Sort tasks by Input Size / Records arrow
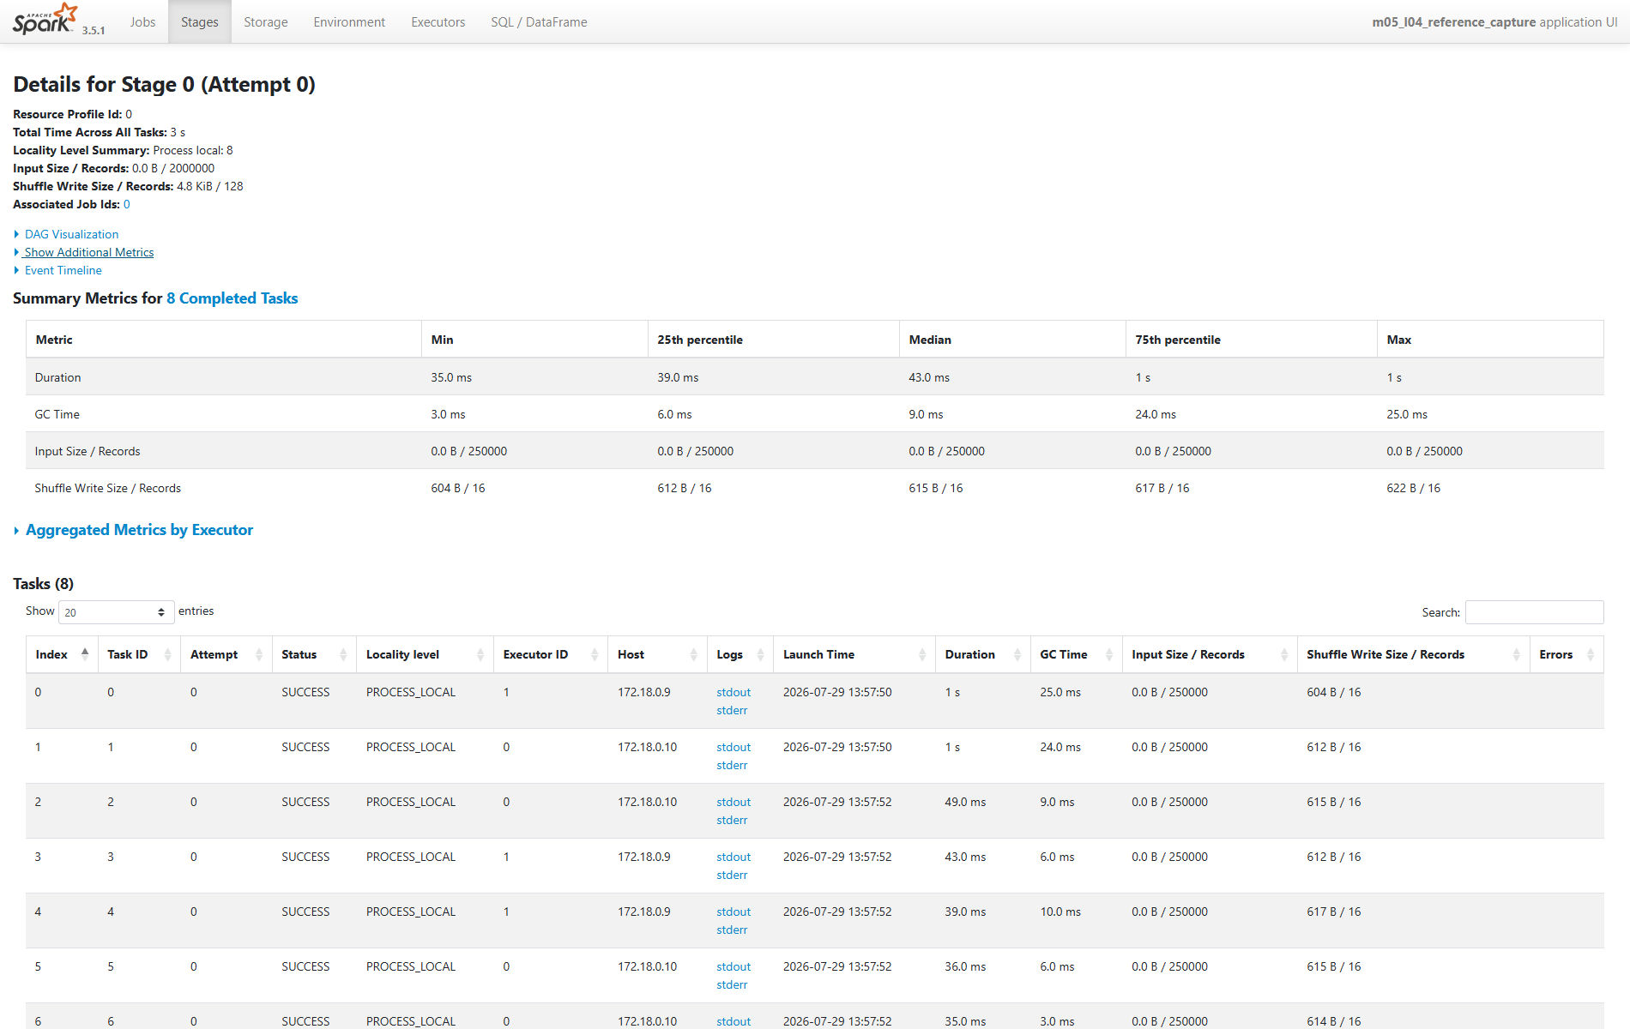The height and width of the screenshot is (1029, 1630). [1284, 655]
